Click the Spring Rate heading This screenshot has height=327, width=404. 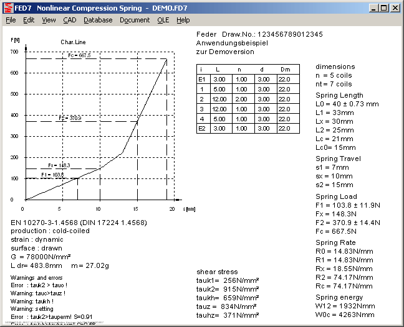tap(335, 242)
